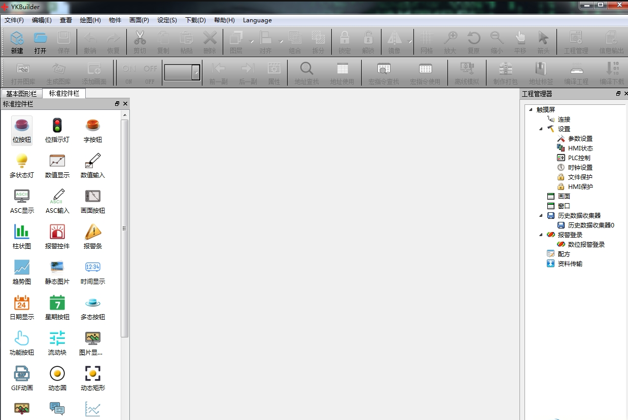Open 参数设置 in the project tree
This screenshot has width=628, height=420.
pyautogui.click(x=580, y=138)
